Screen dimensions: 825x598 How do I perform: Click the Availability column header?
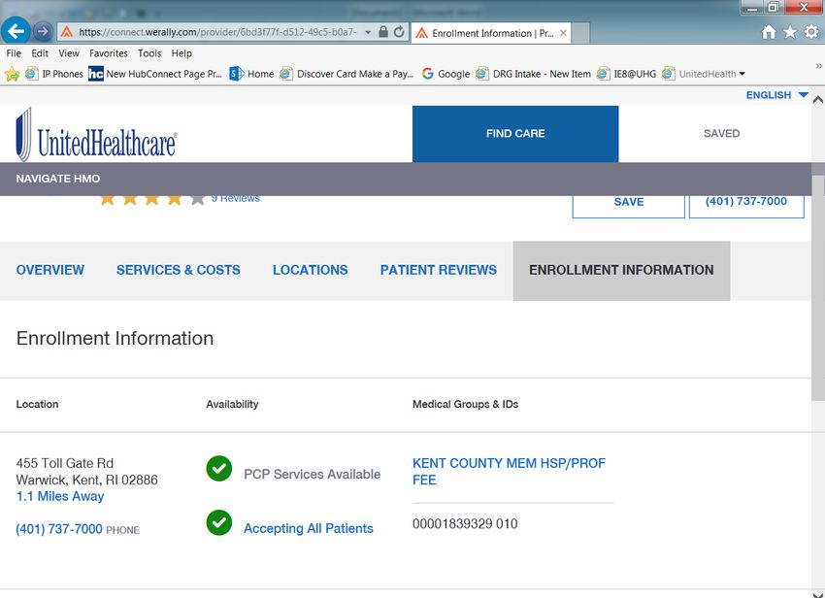coord(232,404)
